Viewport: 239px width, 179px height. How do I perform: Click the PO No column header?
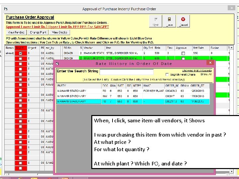coord(71,48)
